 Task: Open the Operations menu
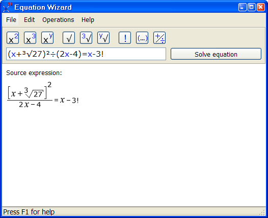(58, 20)
